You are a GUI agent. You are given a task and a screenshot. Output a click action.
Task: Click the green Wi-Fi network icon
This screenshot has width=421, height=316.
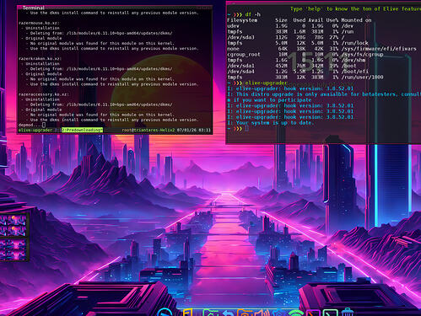pyautogui.click(x=295, y=313)
